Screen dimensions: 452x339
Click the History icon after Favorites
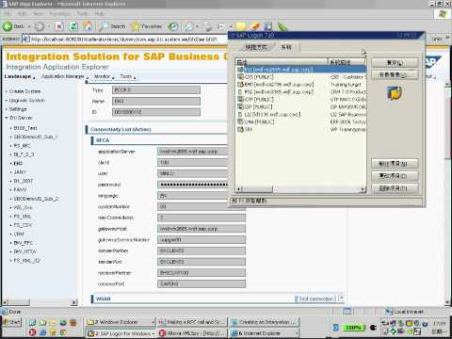(172, 26)
